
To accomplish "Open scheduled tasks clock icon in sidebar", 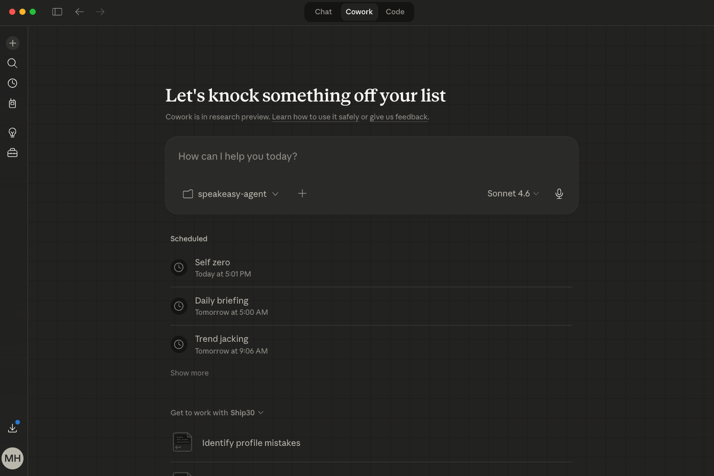I will pos(13,83).
